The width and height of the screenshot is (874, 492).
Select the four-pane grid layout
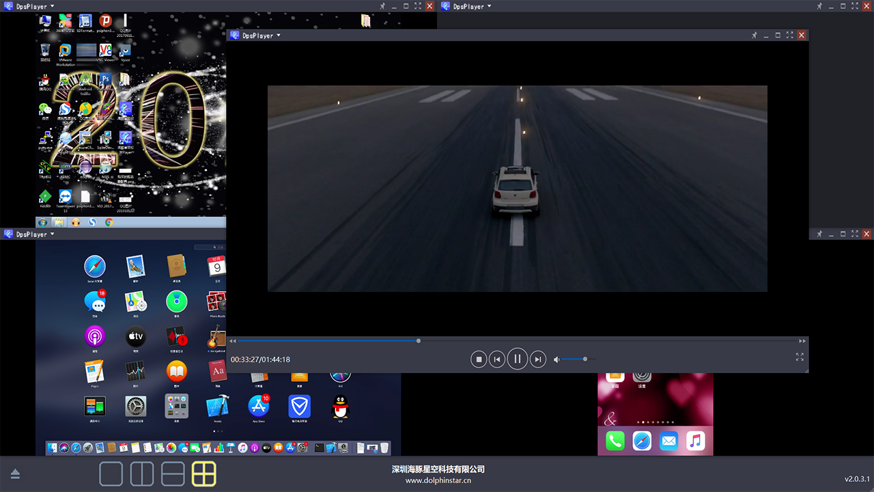pyautogui.click(x=204, y=474)
